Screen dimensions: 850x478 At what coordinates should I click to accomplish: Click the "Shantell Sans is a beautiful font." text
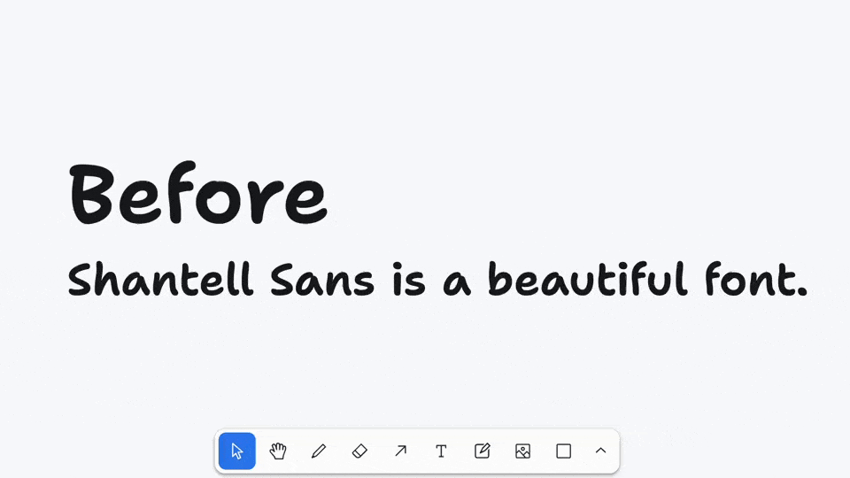tap(437, 280)
